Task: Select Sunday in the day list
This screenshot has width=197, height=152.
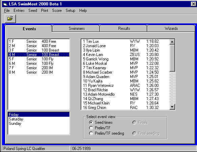Action: tap(39, 123)
